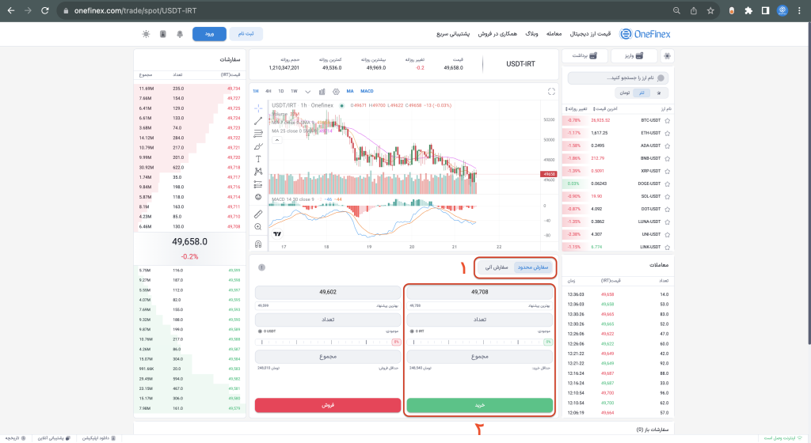This screenshot has height=443, width=811.
Task: Select the text annotation tool on chart
Action: point(258,158)
